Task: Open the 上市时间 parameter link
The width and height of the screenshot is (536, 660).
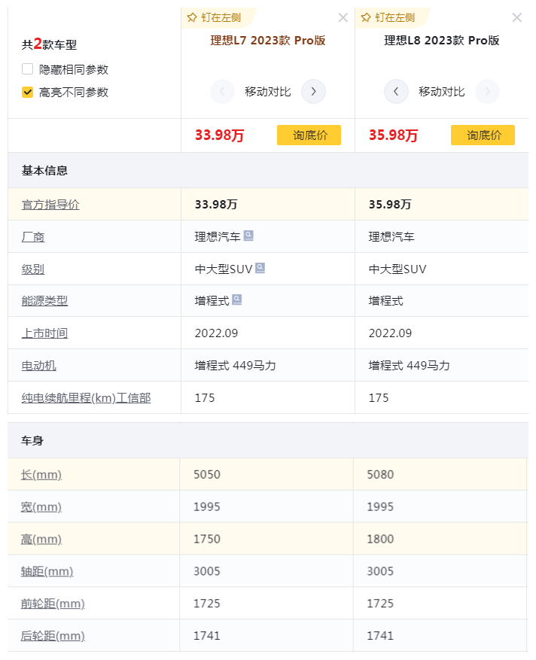Action: 44,333
